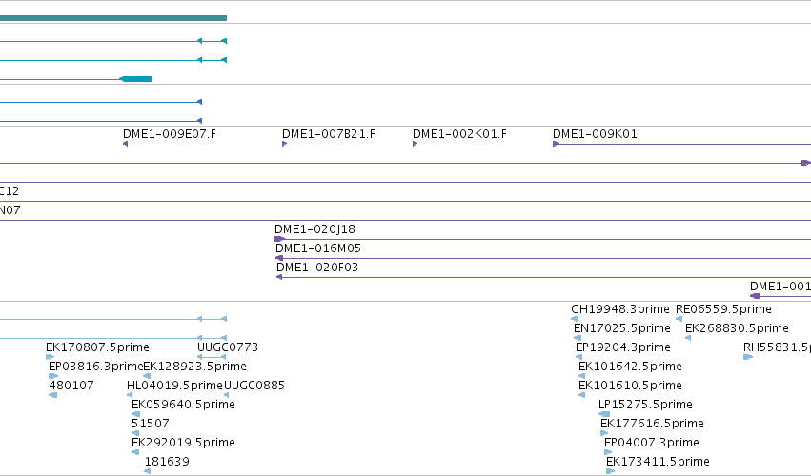Image resolution: width=811 pixels, height=476 pixels.
Task: Select the 480107 feature arrow
Action: (x=52, y=395)
